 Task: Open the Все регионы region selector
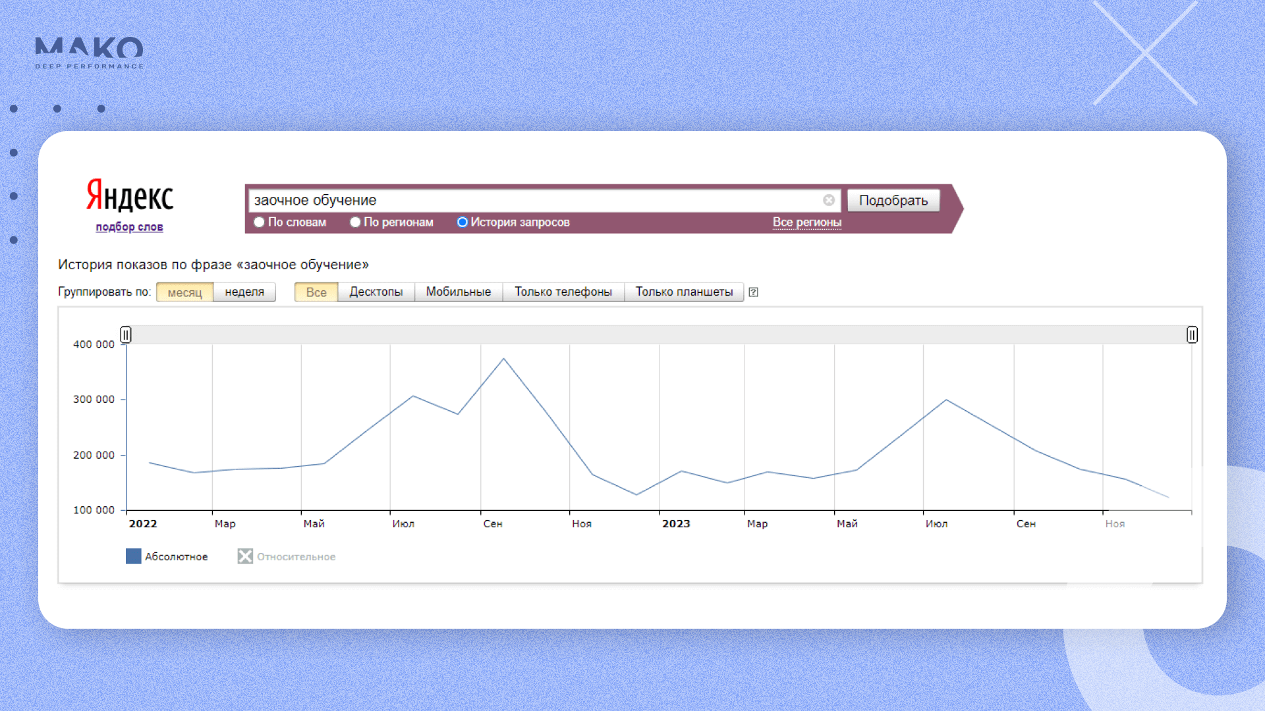pyautogui.click(x=806, y=222)
